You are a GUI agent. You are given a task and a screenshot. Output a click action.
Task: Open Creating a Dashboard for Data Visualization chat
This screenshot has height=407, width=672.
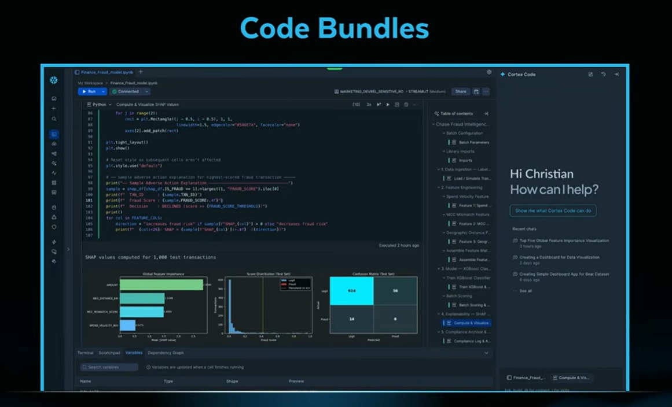coord(556,260)
